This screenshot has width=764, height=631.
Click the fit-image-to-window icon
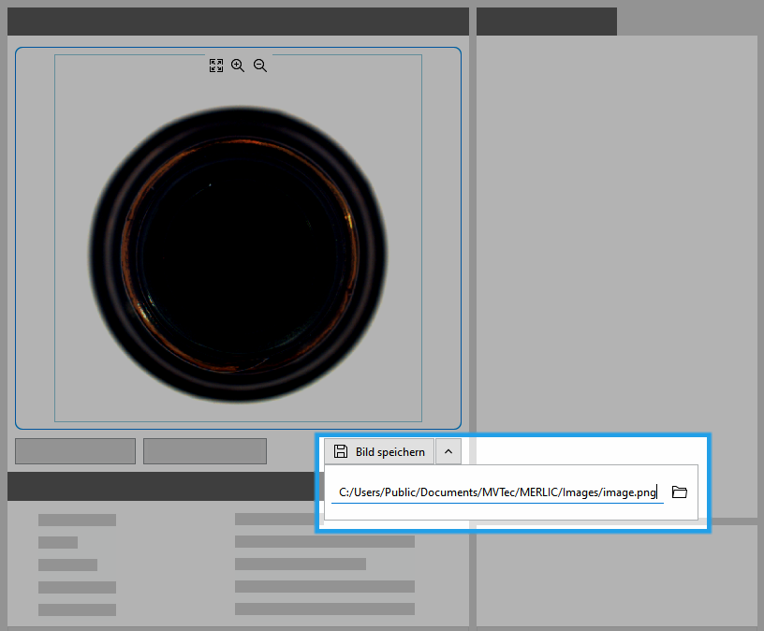pyautogui.click(x=216, y=66)
